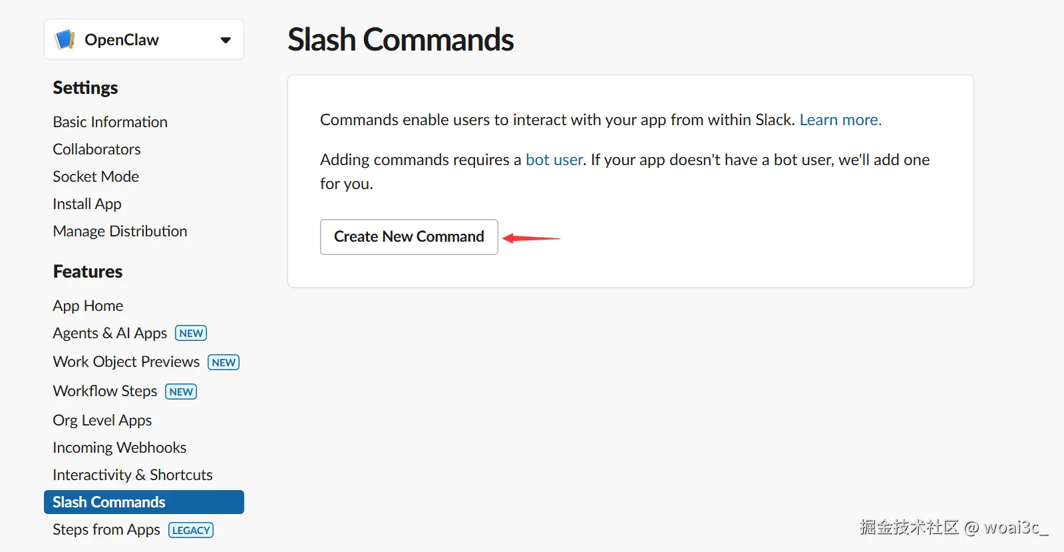
Task: Open Agents & AI Apps
Action: click(110, 333)
